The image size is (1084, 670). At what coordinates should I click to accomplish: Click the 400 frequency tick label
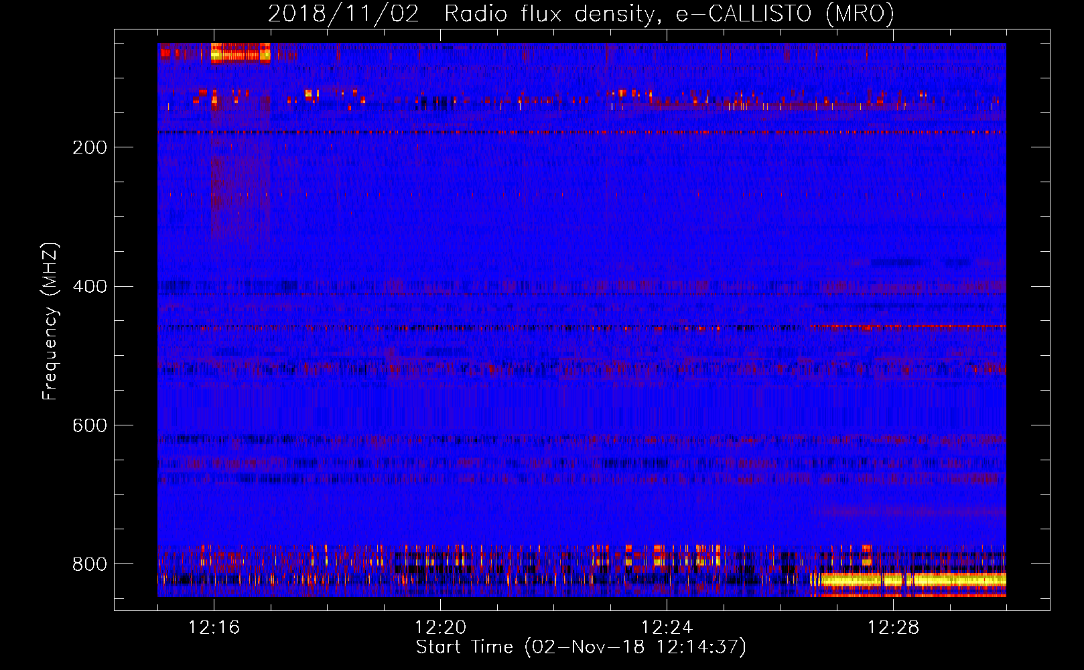point(90,287)
